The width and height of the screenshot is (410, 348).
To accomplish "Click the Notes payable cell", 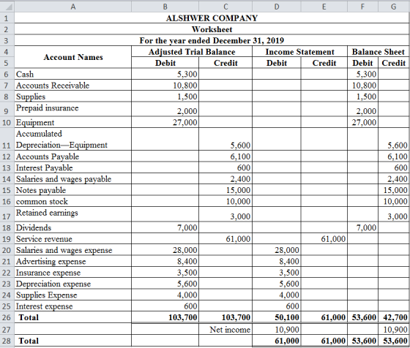I will click(x=73, y=190).
